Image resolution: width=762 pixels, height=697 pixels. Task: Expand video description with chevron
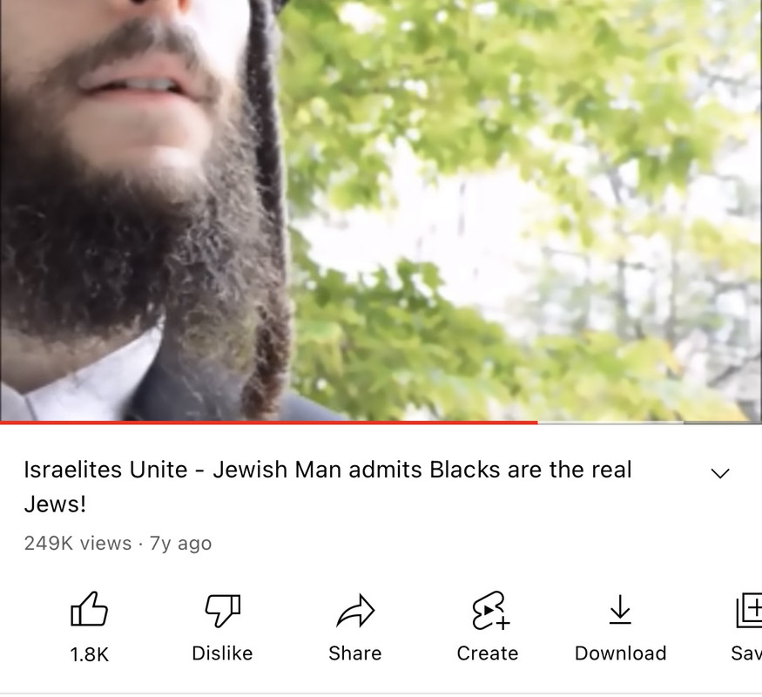pyautogui.click(x=719, y=473)
